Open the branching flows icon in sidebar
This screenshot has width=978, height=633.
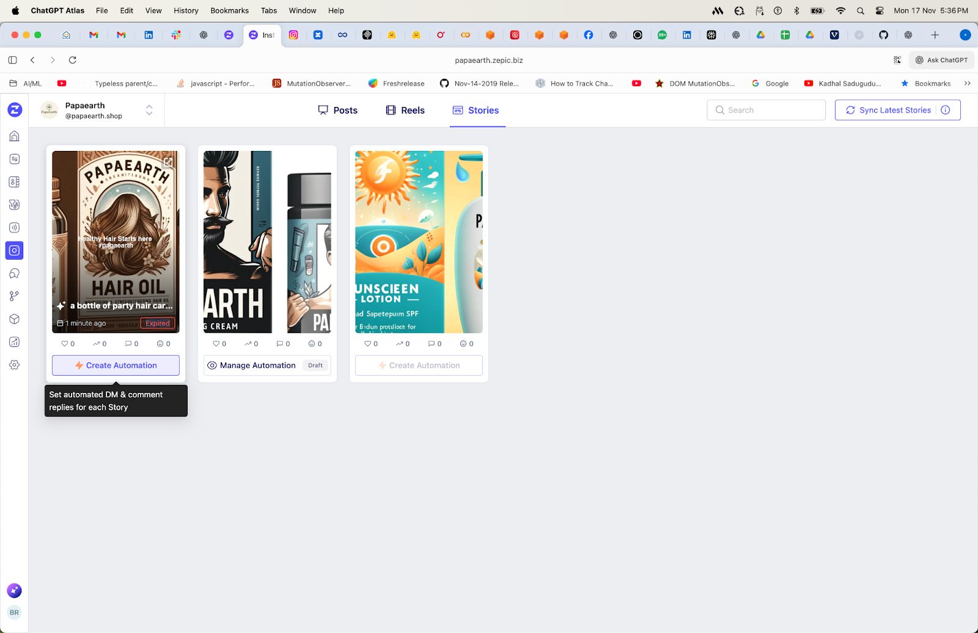coord(15,296)
